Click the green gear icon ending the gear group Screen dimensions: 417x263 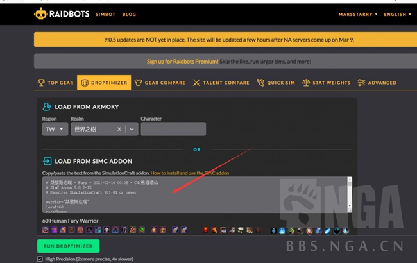142,230
